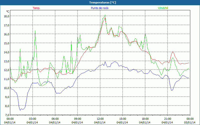Click the 8,0 y-axis value
The width and height of the screenshot is (200, 125).
7,106
